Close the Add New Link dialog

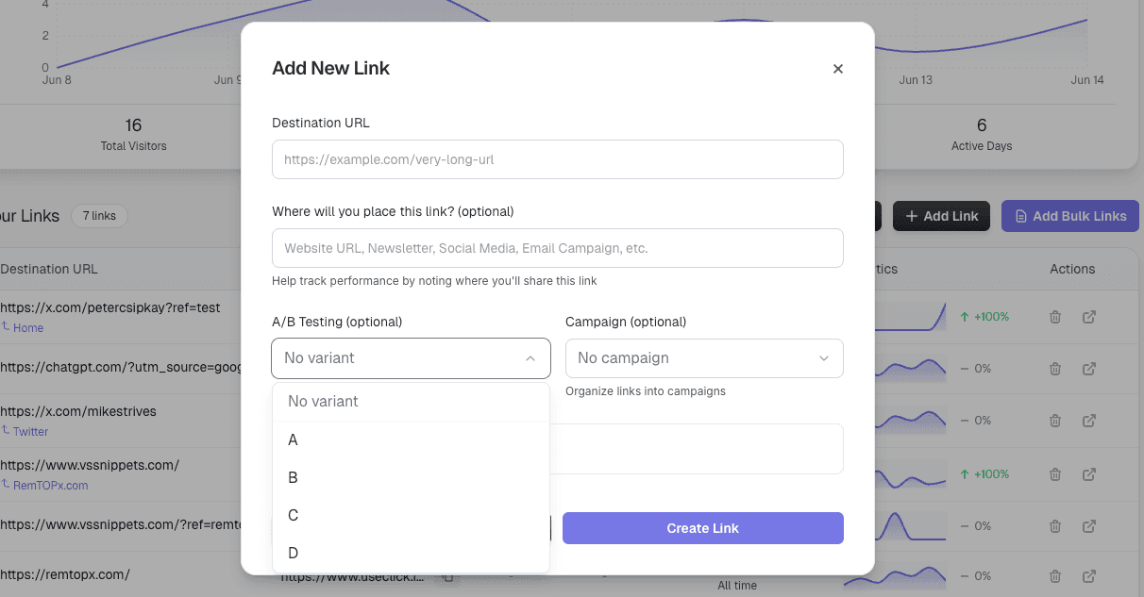(x=837, y=69)
